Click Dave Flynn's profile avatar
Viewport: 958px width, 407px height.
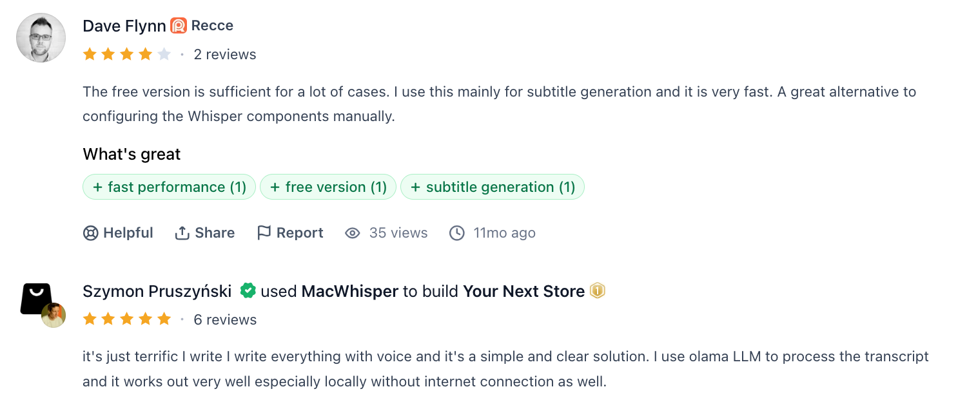tap(41, 37)
